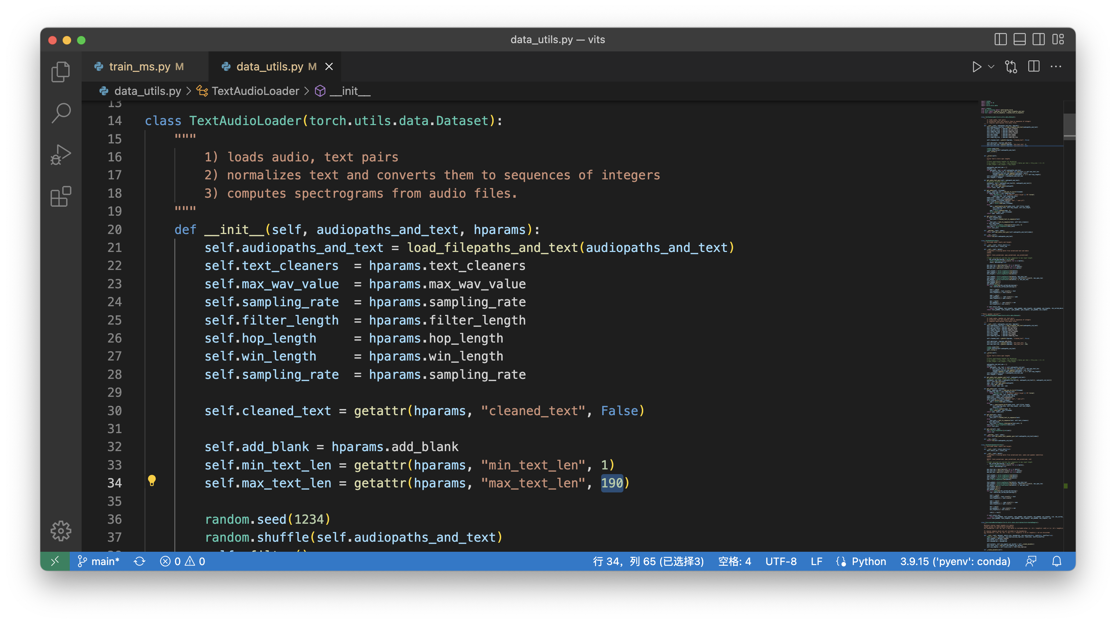
Task: Open the Explorer view in activity bar
Action: [x=61, y=72]
